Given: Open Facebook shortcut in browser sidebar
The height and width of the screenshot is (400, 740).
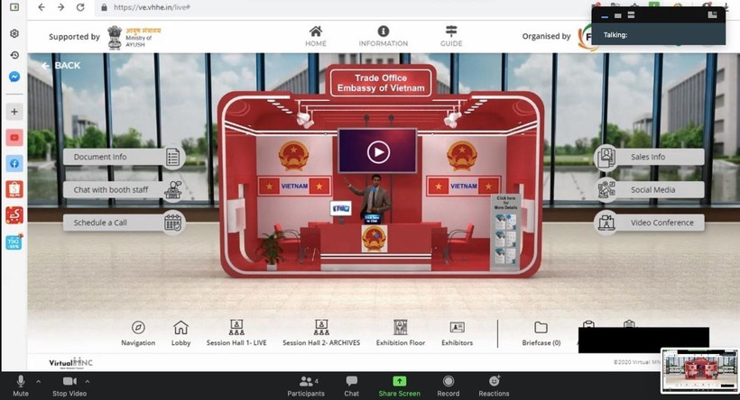Looking at the screenshot, I should tap(14, 164).
